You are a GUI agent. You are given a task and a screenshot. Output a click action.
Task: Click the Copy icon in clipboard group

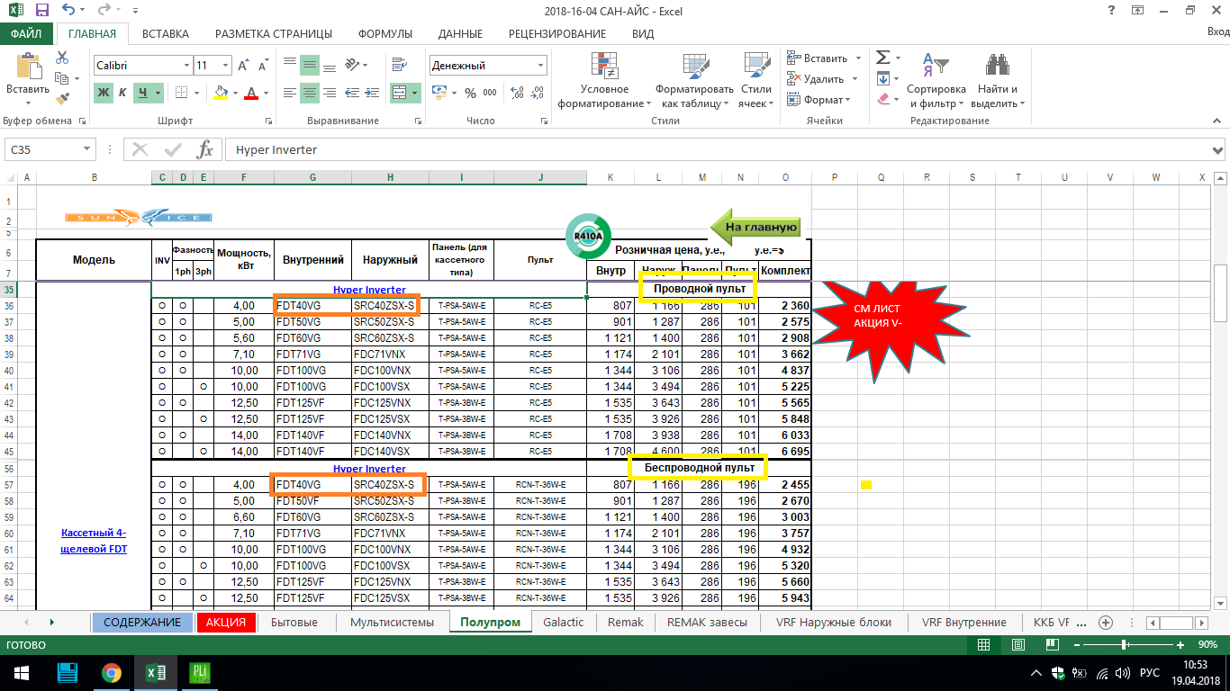coord(62,78)
